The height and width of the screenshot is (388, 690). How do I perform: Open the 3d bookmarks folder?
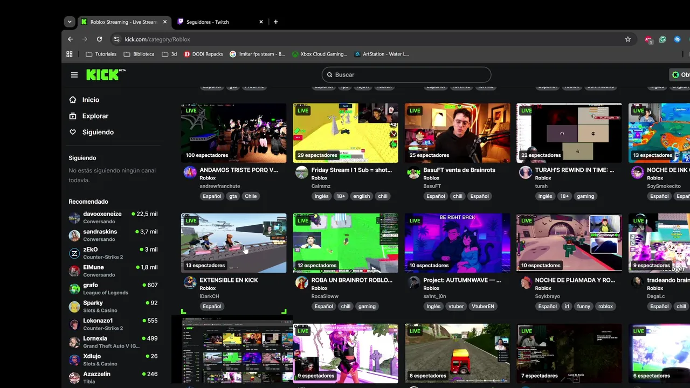pyautogui.click(x=169, y=54)
